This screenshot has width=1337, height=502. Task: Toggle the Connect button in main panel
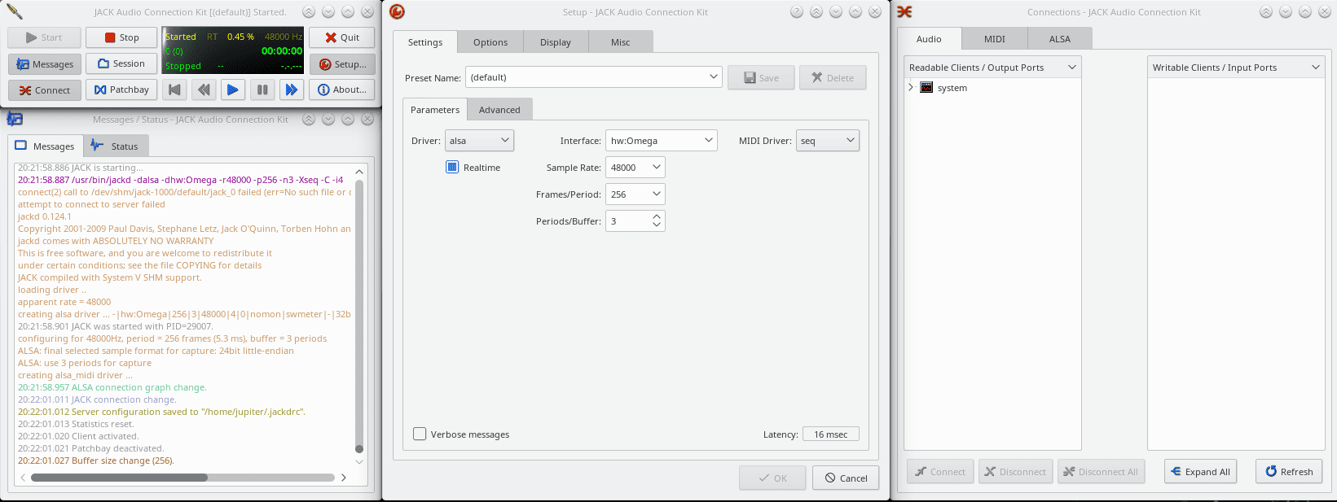(45, 90)
